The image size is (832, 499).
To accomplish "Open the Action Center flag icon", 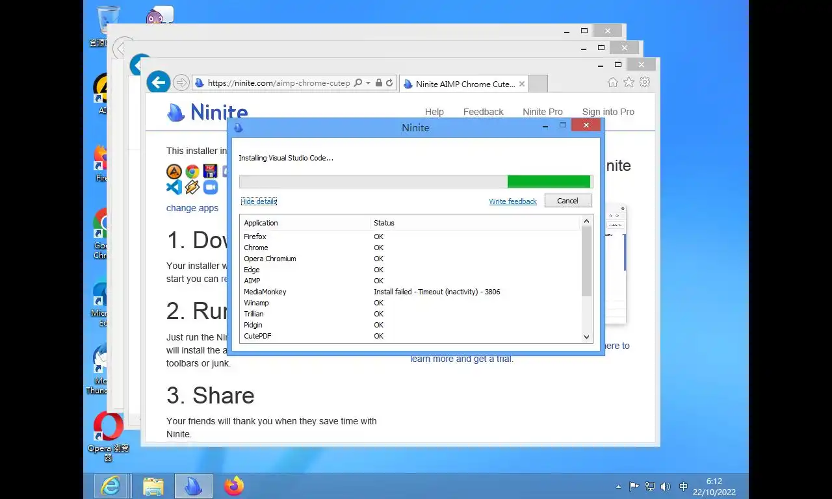I will tap(634, 487).
